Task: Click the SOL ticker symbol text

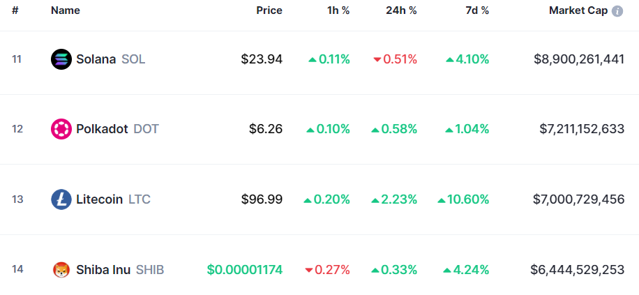Action: (133, 59)
